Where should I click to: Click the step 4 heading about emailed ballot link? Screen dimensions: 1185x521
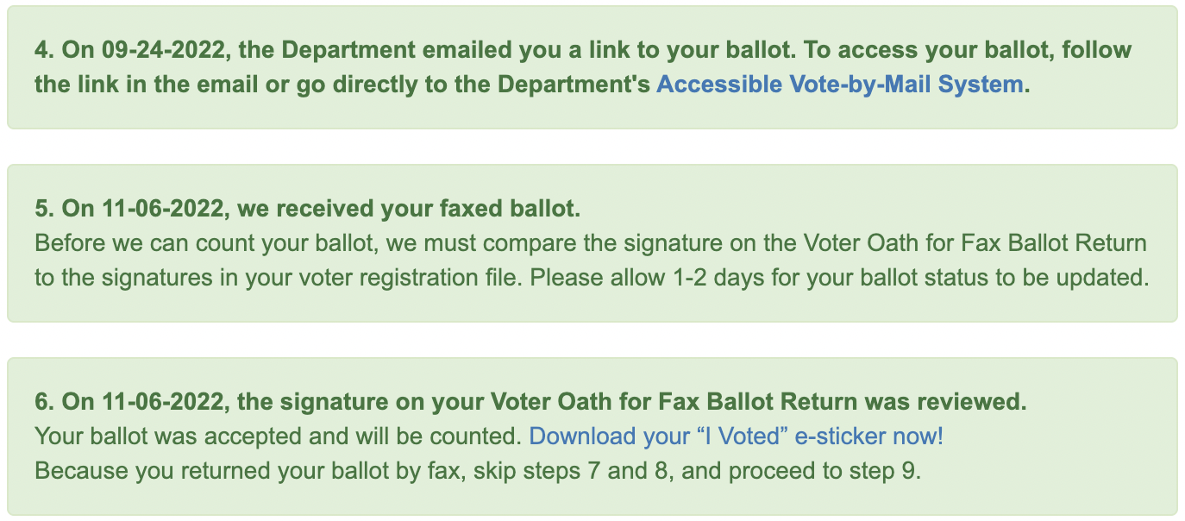582,67
